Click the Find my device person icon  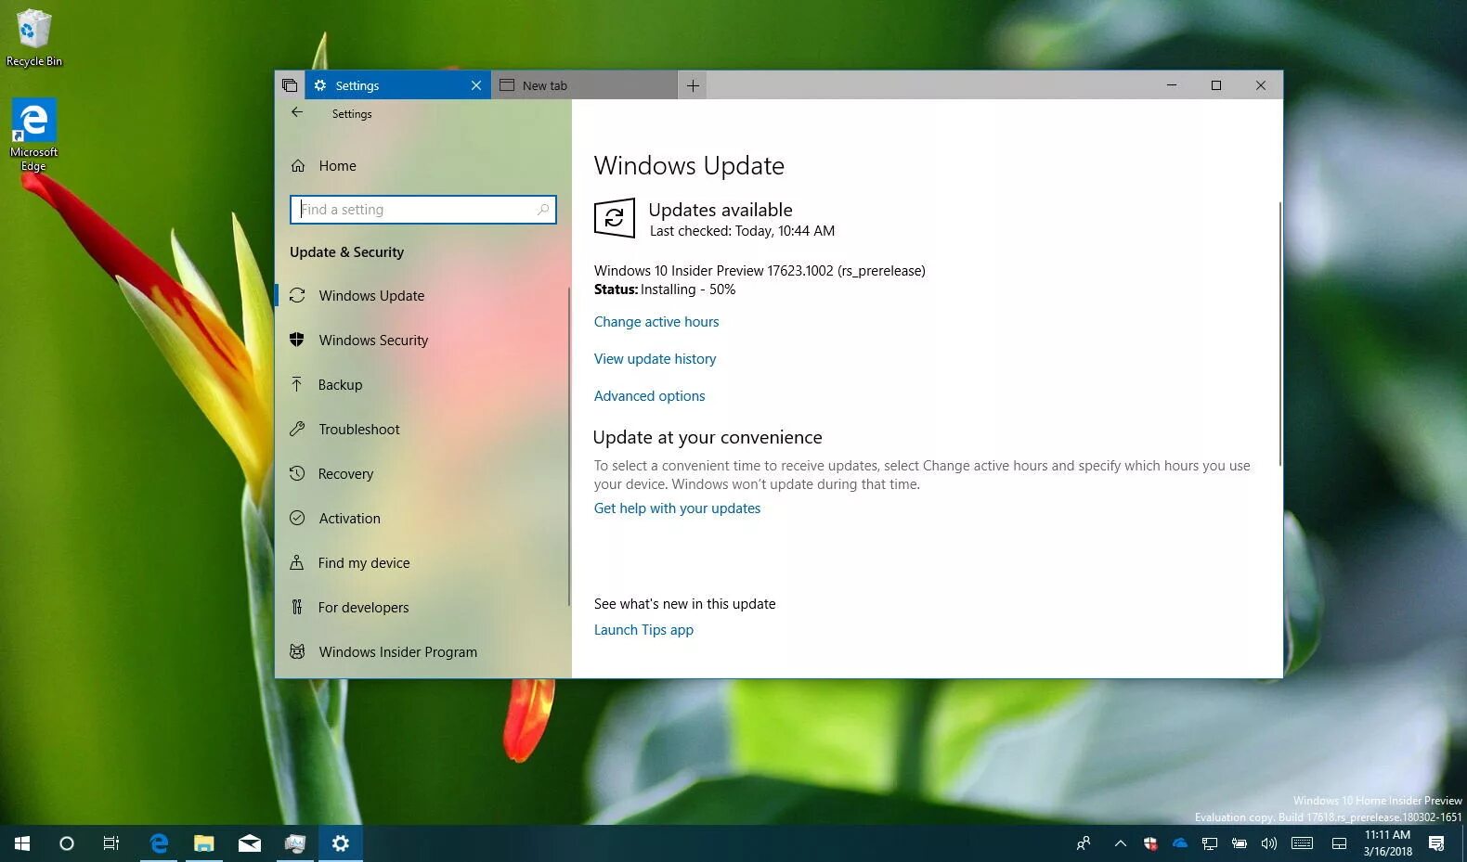(297, 562)
